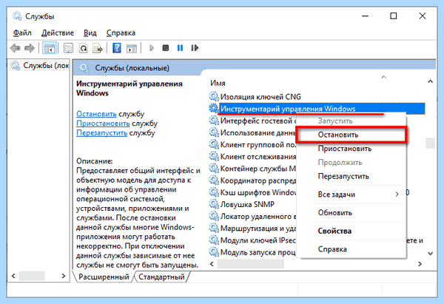Click the Перезапустить службу link
The height and width of the screenshot is (304, 444).
click(101, 132)
